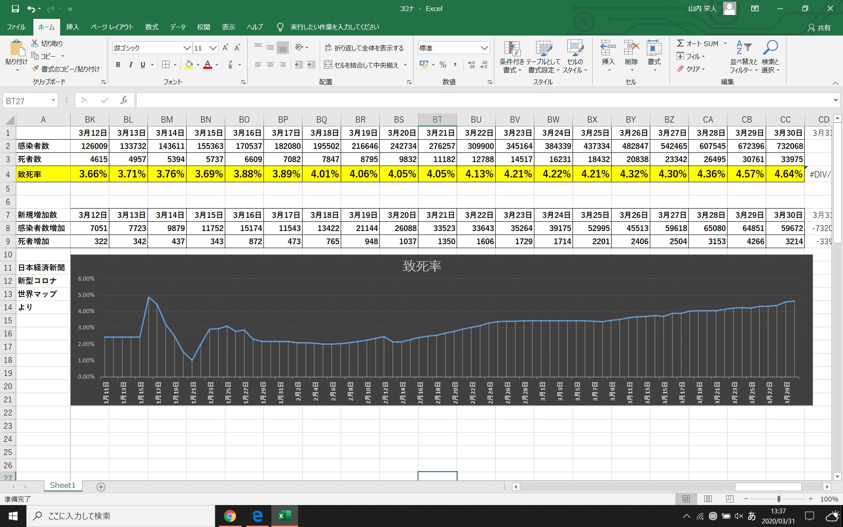This screenshot has height=527, width=843.
Task: Switch to the Data ribbon tab
Action: (178, 27)
